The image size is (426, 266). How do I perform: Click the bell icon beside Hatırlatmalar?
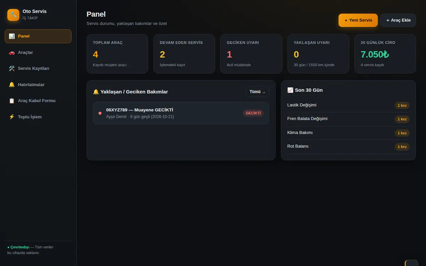12,85
